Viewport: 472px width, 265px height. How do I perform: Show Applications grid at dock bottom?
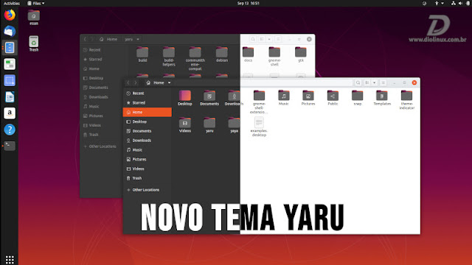point(10,260)
